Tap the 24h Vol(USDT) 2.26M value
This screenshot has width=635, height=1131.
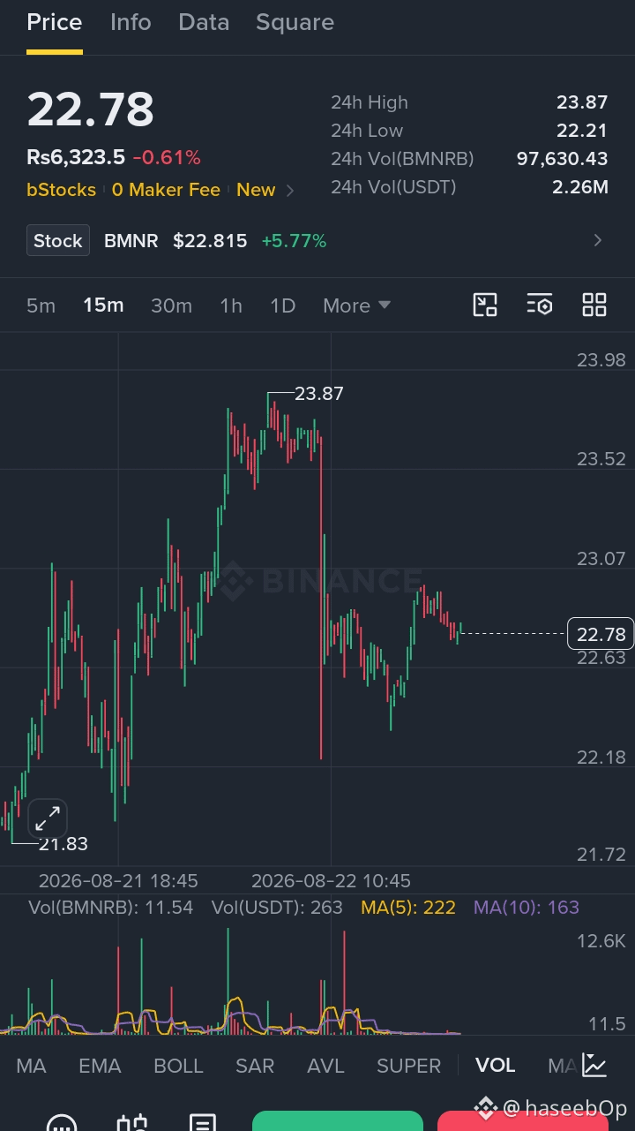coord(579,187)
